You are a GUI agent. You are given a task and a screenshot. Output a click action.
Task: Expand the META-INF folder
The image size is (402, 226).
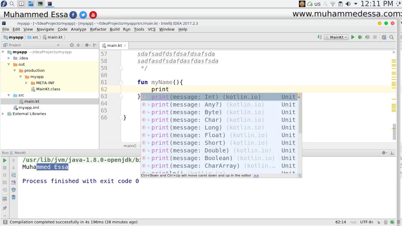26,83
